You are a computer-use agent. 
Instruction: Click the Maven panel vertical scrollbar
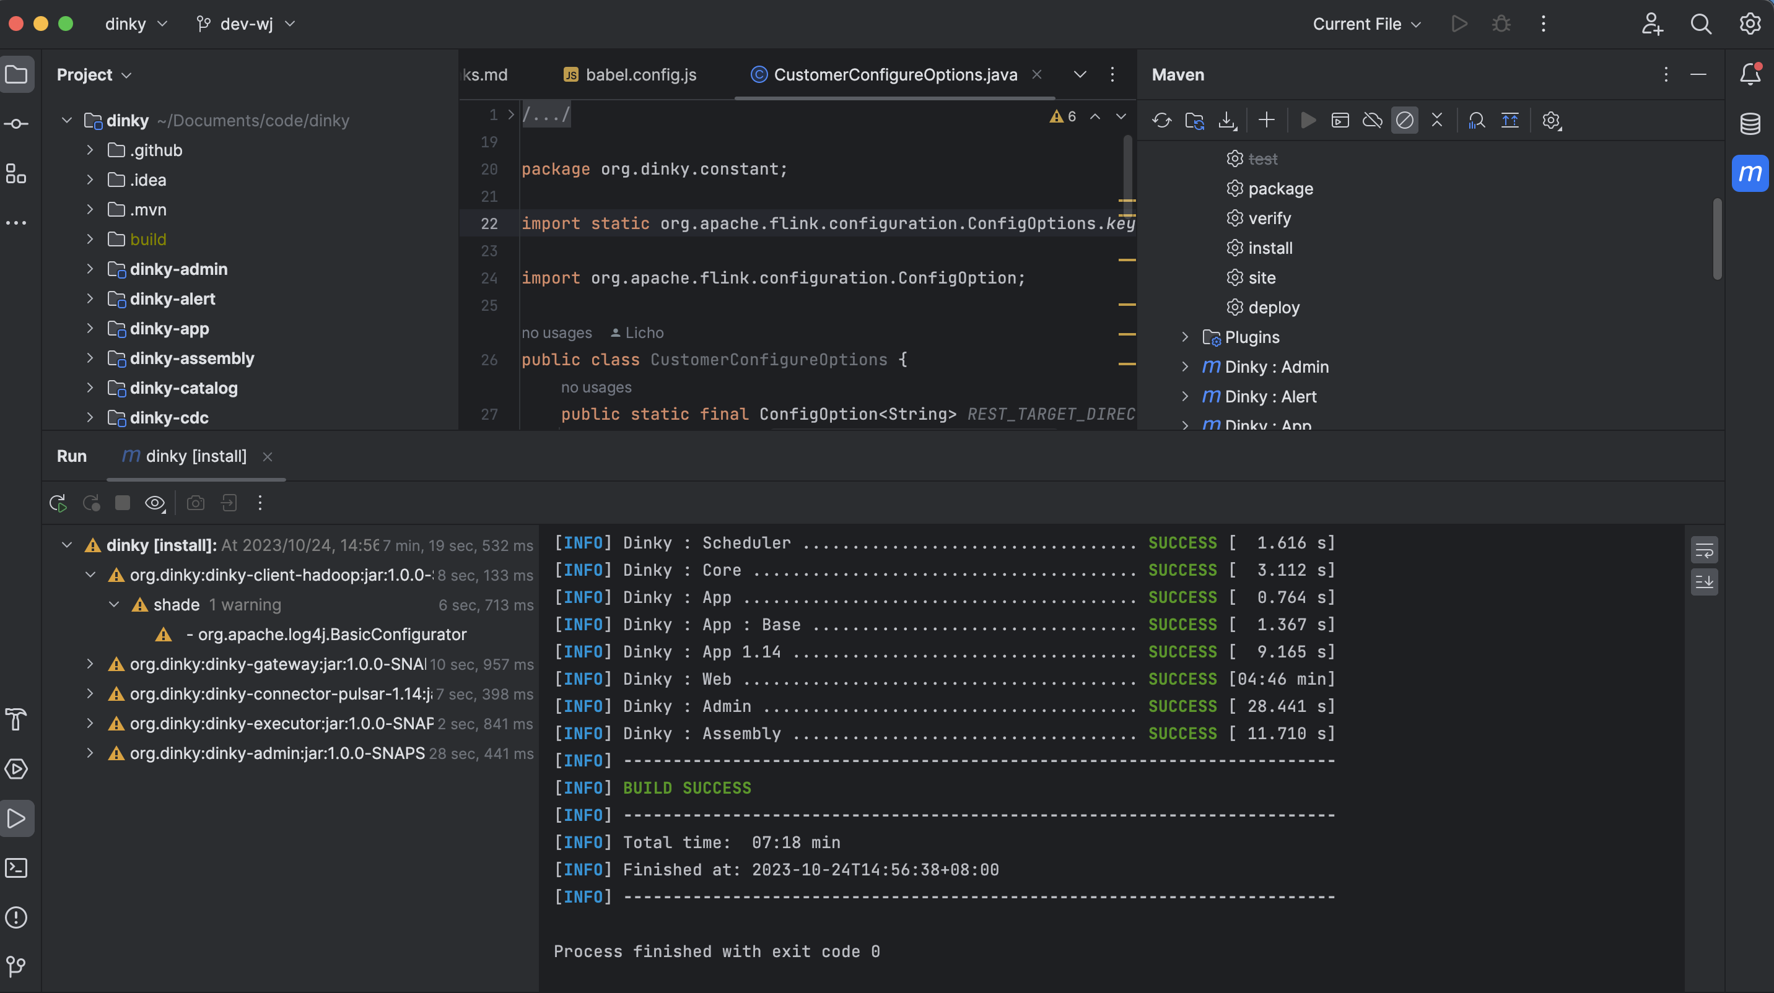coord(1717,240)
